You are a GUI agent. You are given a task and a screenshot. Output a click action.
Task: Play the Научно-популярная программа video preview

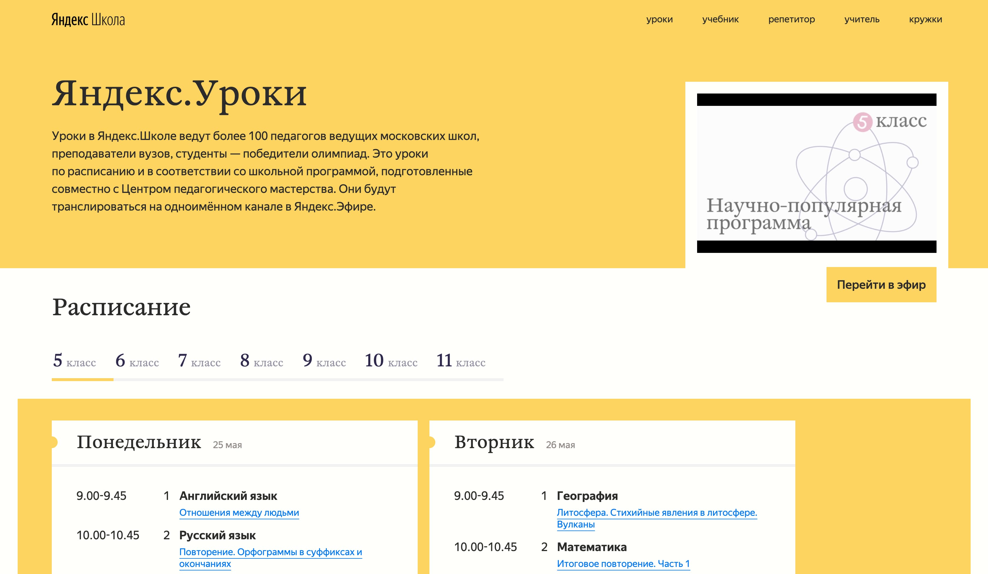pyautogui.click(x=816, y=173)
